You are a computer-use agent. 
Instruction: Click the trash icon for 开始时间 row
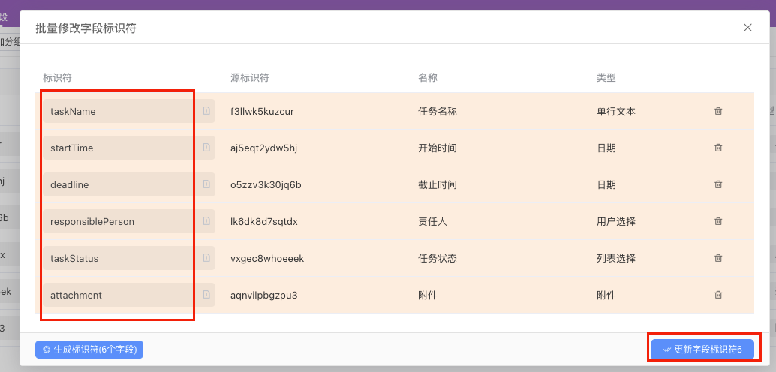tap(718, 148)
